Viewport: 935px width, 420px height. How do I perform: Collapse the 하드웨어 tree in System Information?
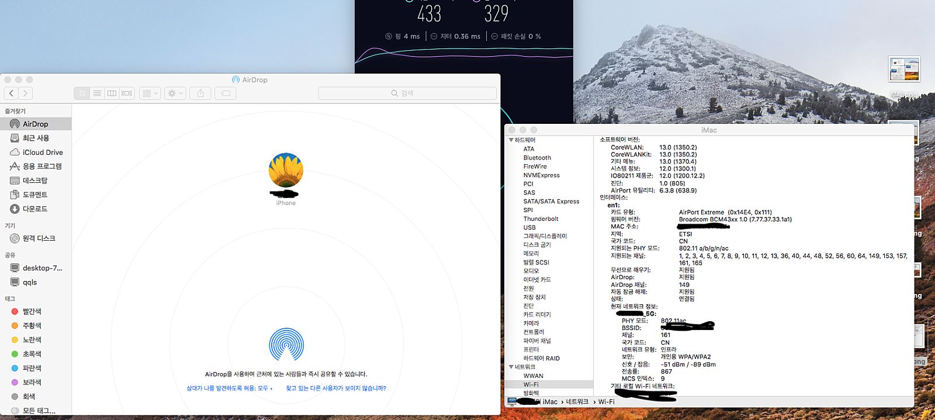coord(511,140)
